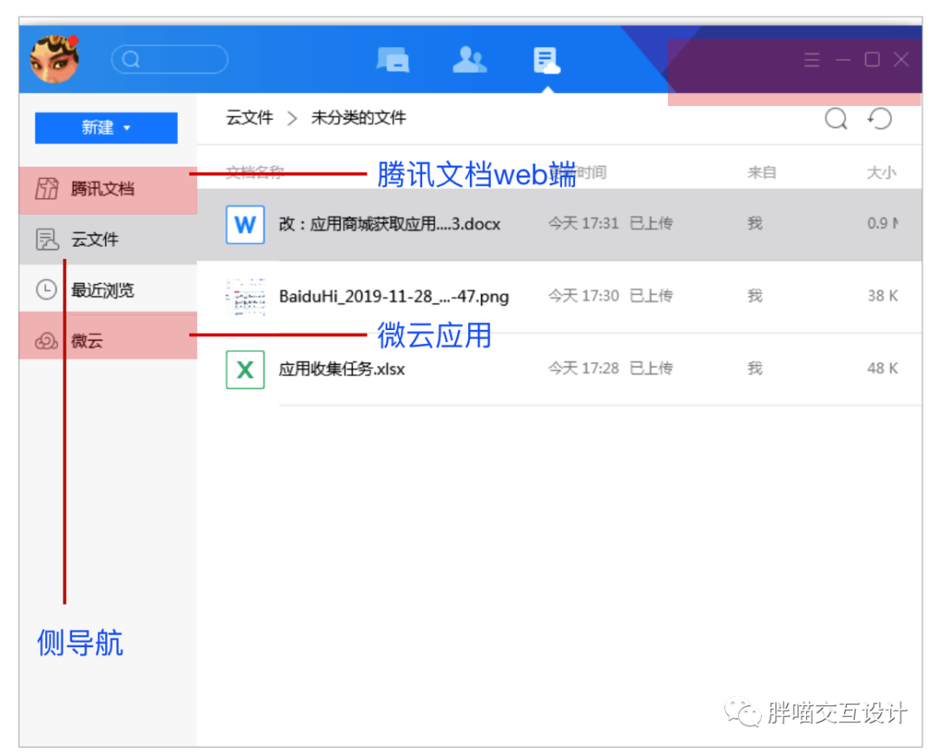
Task: Click the PNG thumbnail of BaiduHi file
Action: (x=245, y=297)
